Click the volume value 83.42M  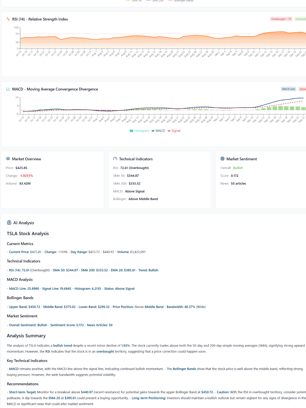25,183
